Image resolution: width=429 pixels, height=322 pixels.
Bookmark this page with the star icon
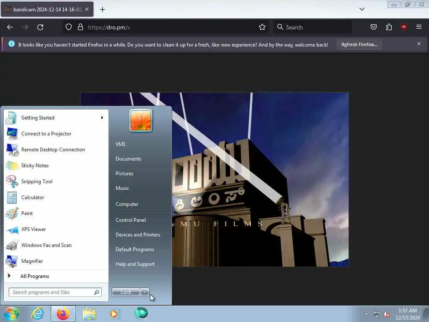click(262, 27)
